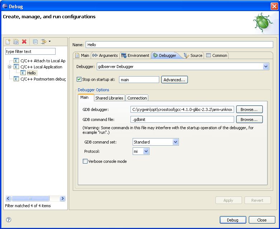Collapse all configurations in tree
The width and height of the screenshot is (280, 229).
coord(35,42)
